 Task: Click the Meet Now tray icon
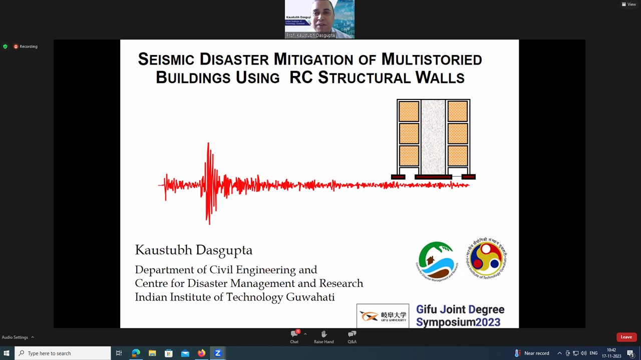[567, 353]
